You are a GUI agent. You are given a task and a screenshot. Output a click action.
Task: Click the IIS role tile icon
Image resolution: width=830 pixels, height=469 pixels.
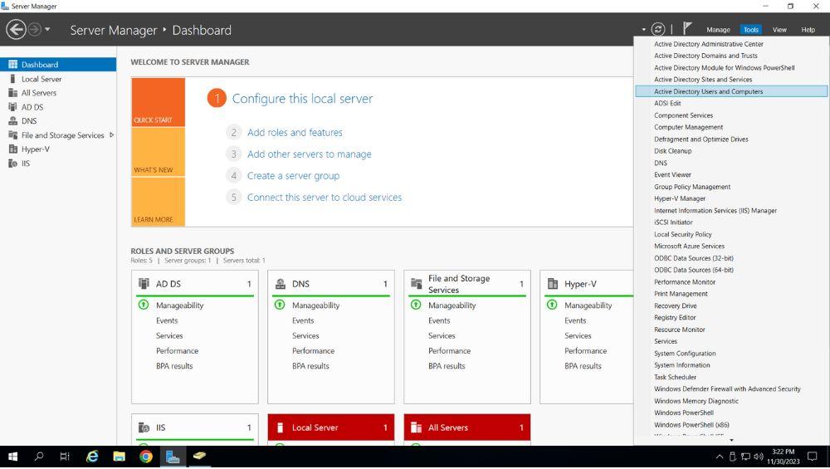click(x=144, y=427)
